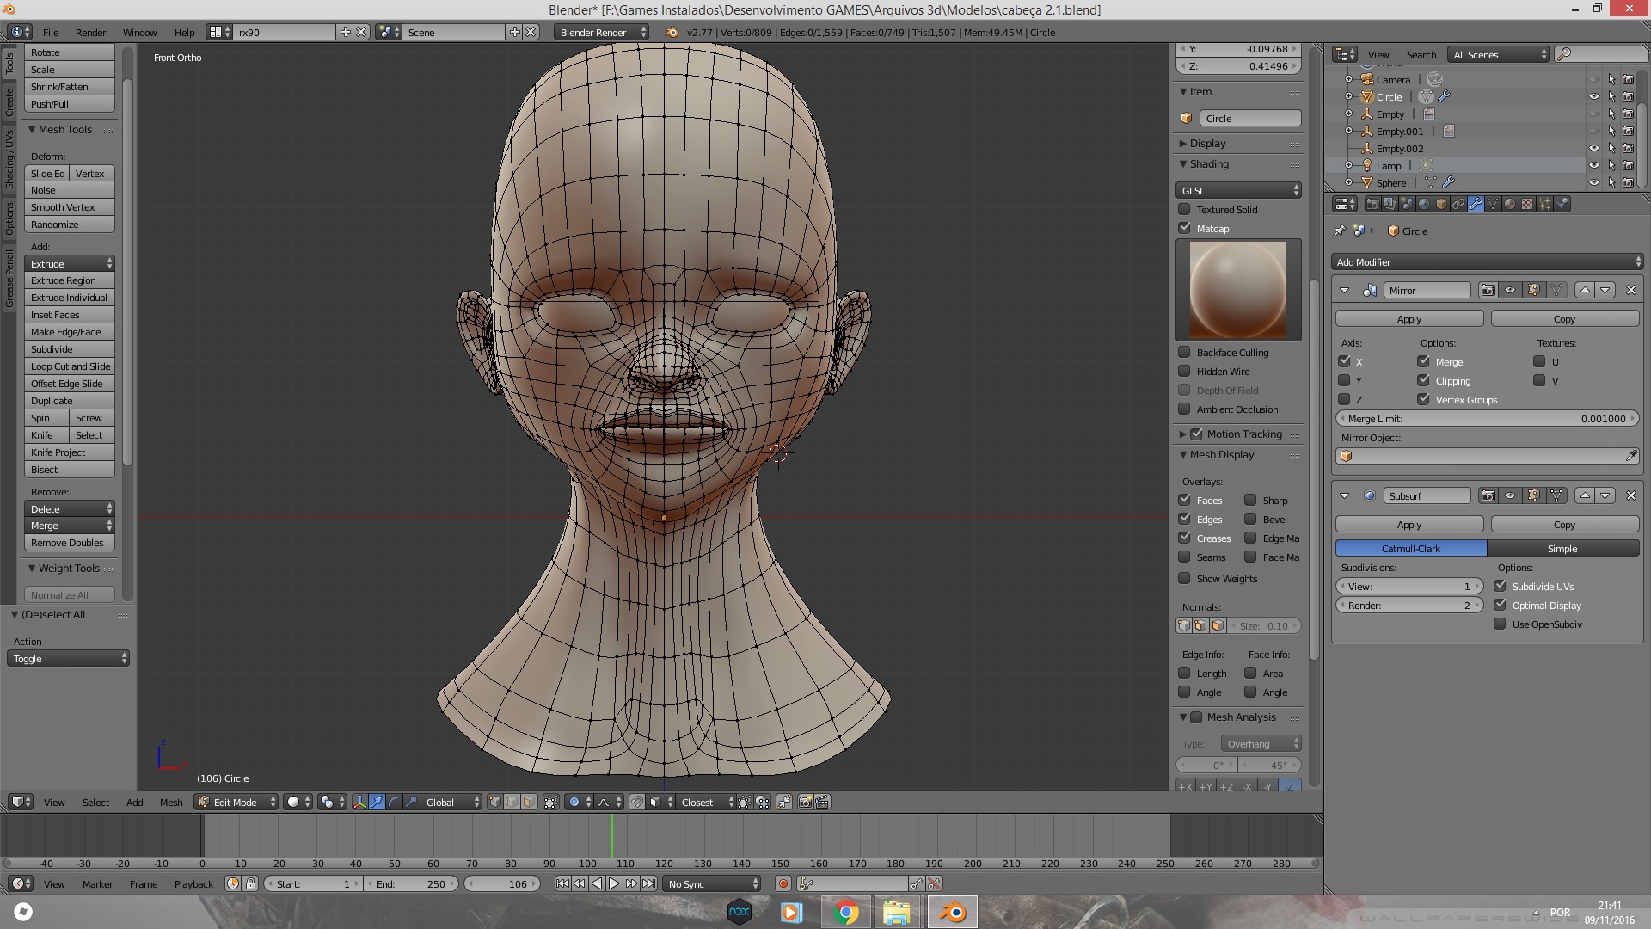The image size is (1651, 929).
Task: Open the Texture properties tab (checker icon)
Action: (1527, 204)
